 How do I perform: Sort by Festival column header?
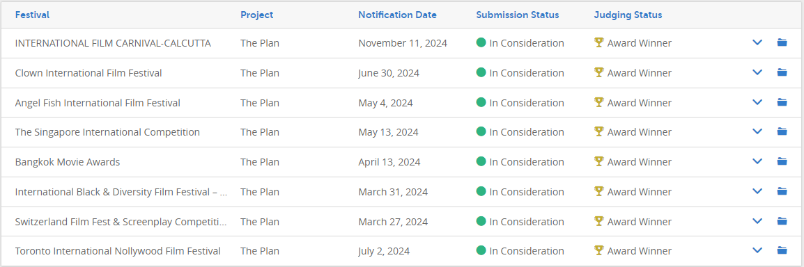(x=32, y=15)
